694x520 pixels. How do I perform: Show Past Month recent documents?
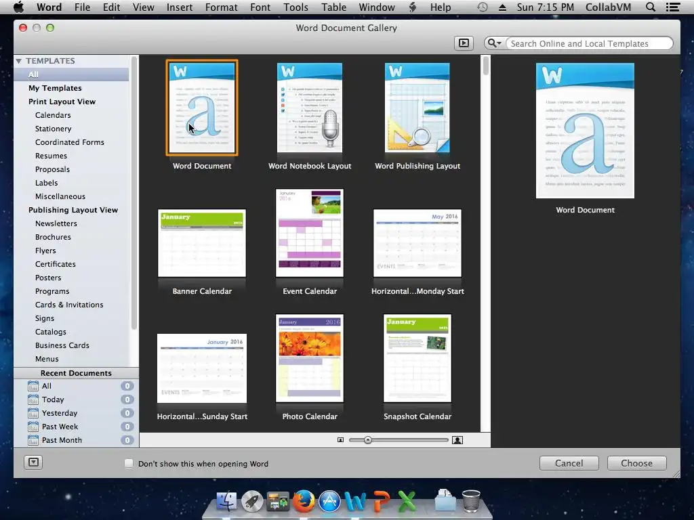(x=76, y=440)
